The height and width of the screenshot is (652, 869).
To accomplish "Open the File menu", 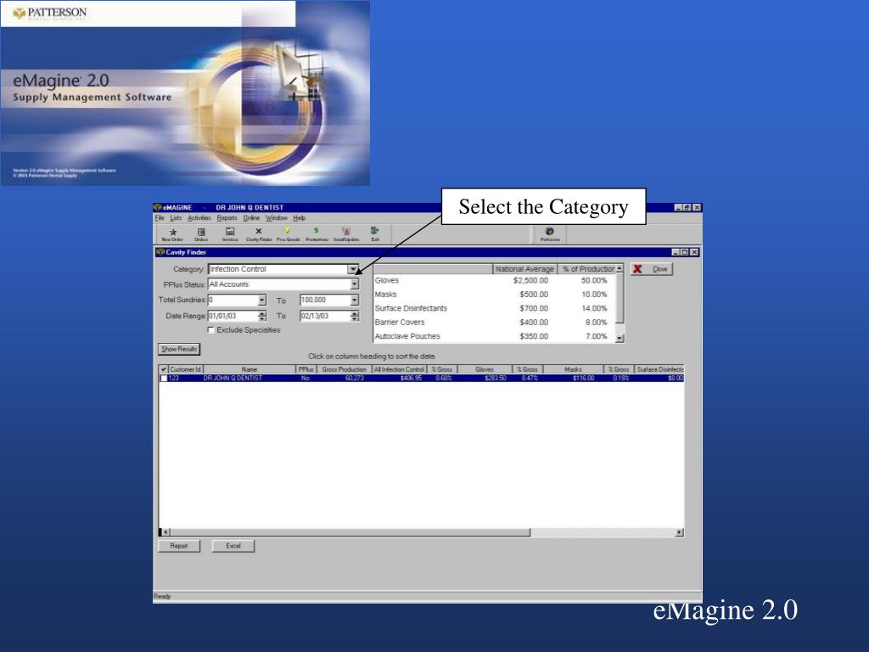I will (160, 218).
